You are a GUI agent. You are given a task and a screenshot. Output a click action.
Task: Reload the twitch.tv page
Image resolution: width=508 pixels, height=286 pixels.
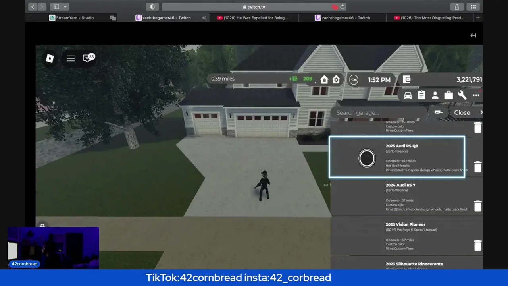[x=342, y=7]
